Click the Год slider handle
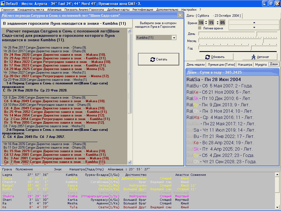The width and height of the screenshot is (281, 211). point(251,48)
